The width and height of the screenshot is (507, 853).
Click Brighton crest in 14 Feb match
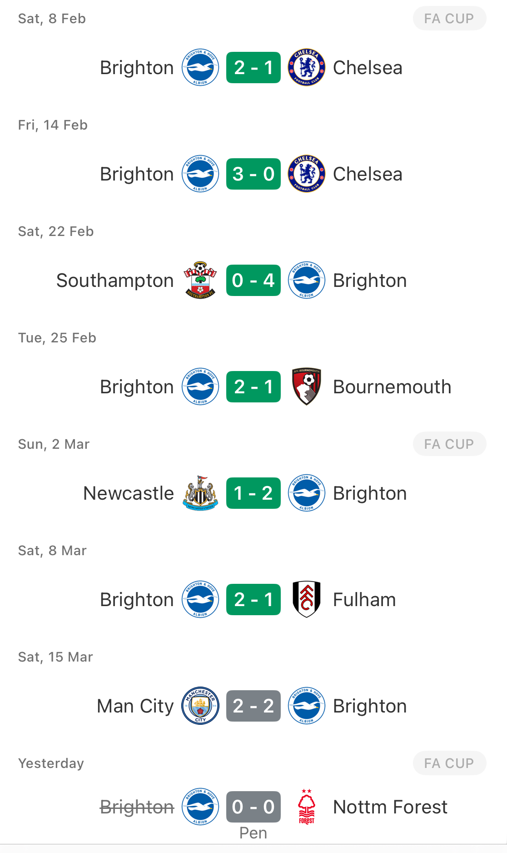(x=200, y=174)
